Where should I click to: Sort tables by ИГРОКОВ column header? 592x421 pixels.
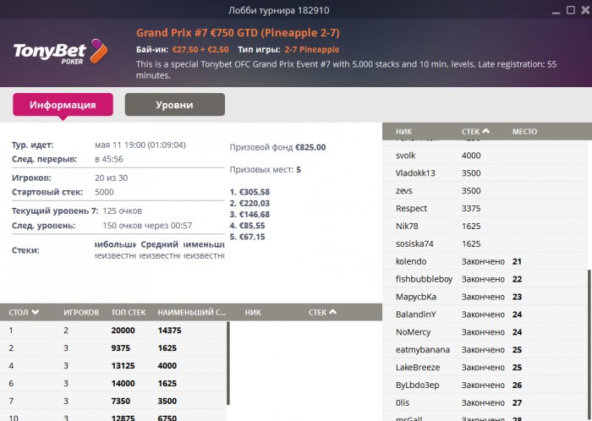[81, 313]
